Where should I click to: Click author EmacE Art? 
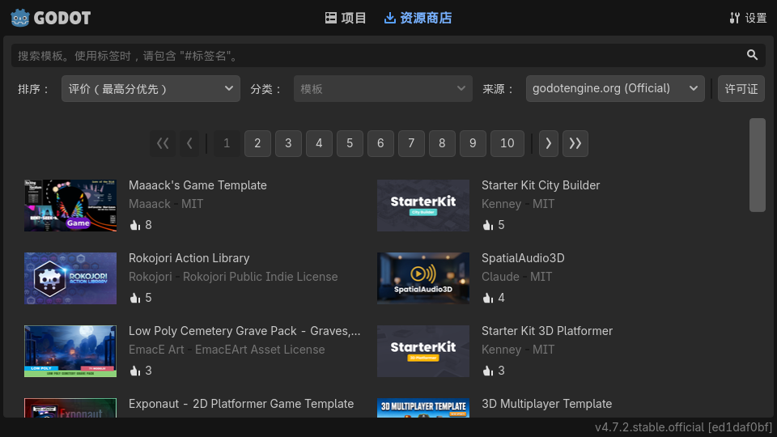(x=156, y=350)
